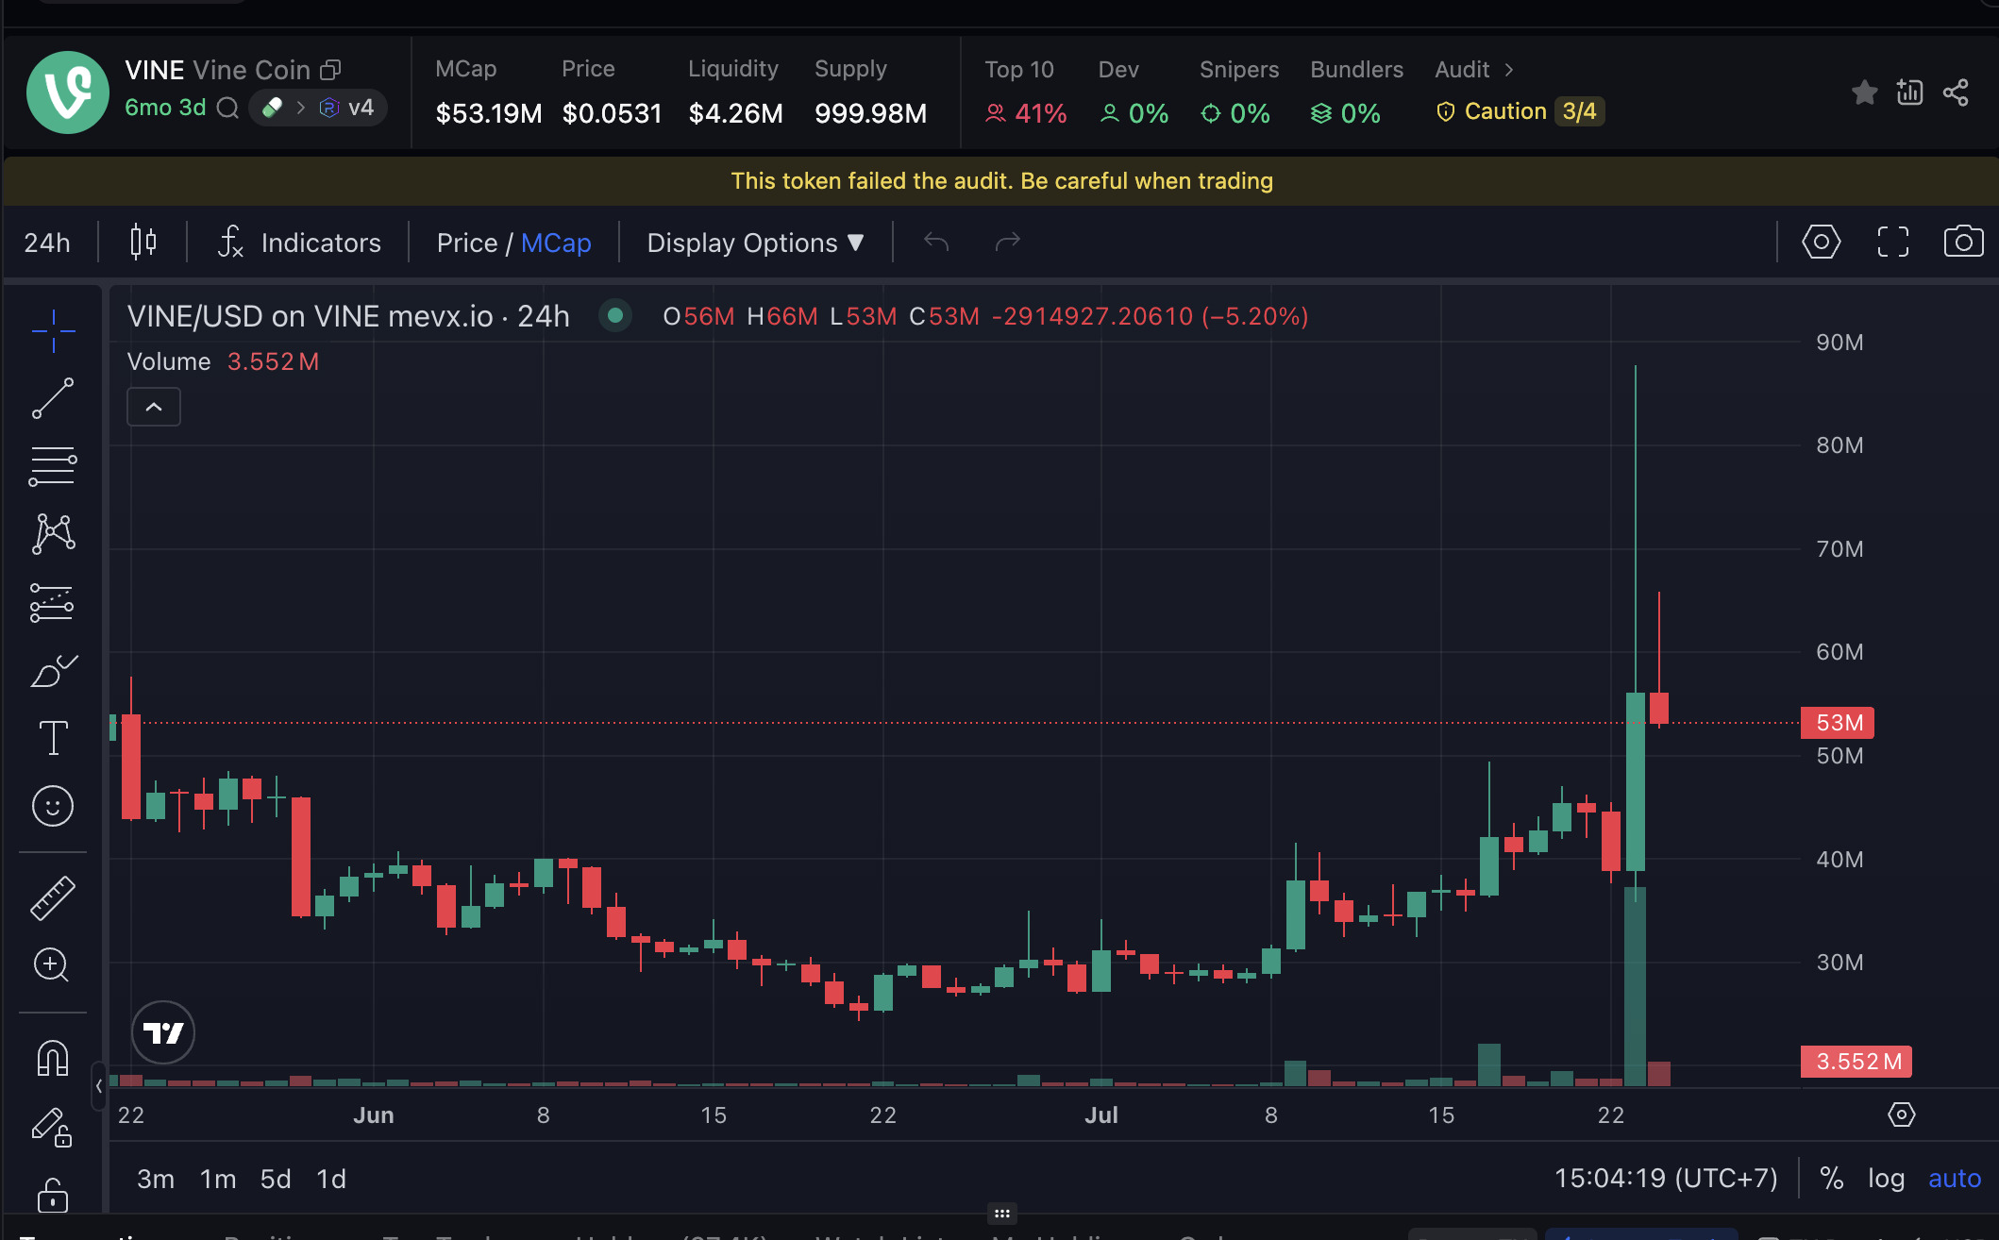
Task: Select the trend line drawing tool
Action: pyautogui.click(x=53, y=398)
